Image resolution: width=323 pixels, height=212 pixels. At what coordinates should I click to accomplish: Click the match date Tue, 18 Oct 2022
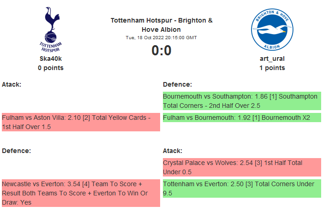point(161,37)
